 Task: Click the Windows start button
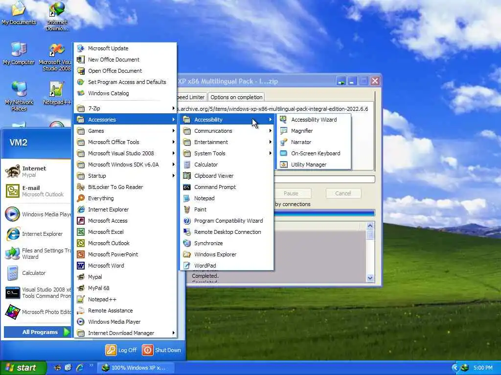pyautogui.click(x=23, y=368)
